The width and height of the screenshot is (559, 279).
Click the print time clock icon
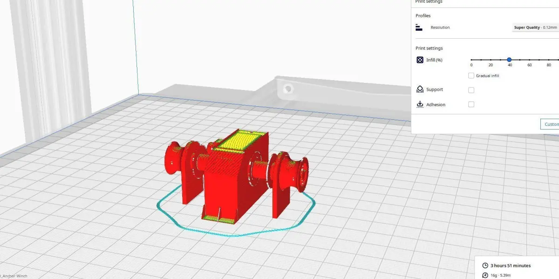485,265
